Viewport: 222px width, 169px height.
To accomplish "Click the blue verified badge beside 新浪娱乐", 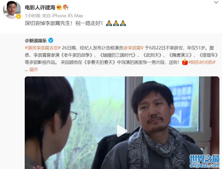I will coord(51,40).
